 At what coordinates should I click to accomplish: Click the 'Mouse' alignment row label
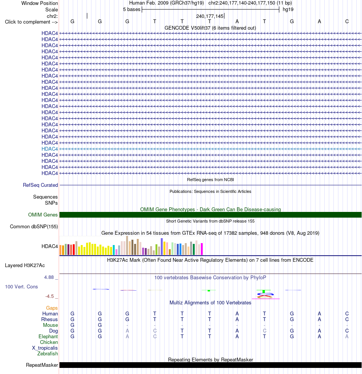click(50, 325)
